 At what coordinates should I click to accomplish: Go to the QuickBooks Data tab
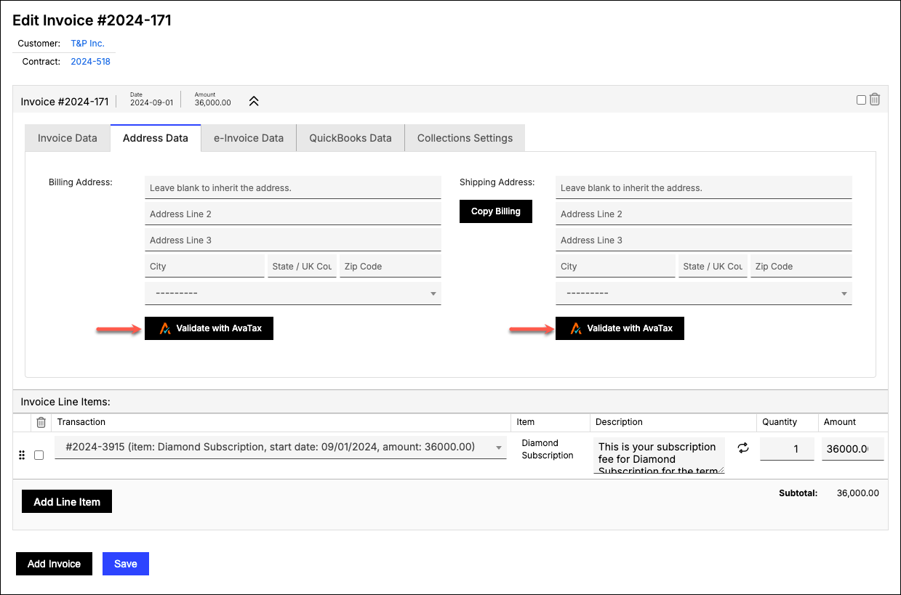click(351, 138)
